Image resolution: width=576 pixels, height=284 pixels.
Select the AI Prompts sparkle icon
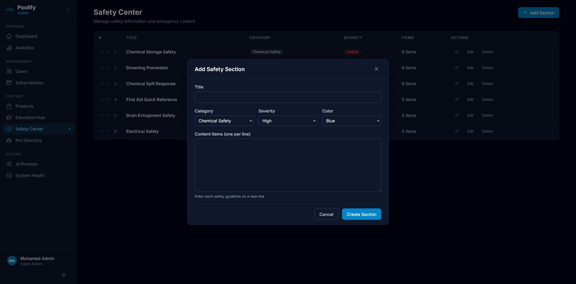point(9,164)
